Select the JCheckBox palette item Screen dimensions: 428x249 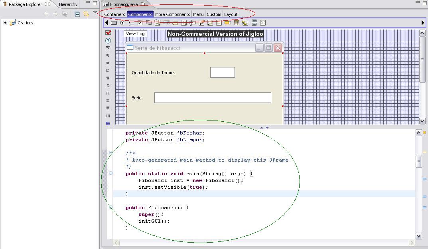point(140,23)
